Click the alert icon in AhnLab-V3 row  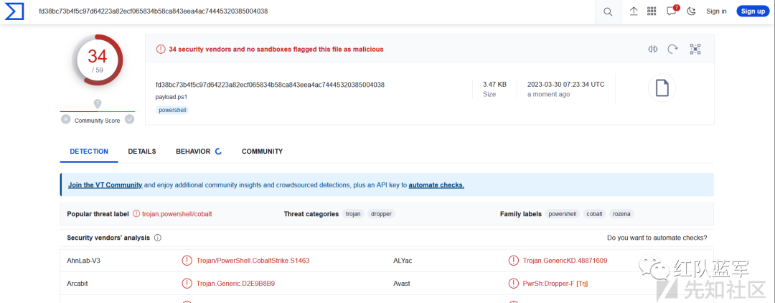[x=187, y=261]
